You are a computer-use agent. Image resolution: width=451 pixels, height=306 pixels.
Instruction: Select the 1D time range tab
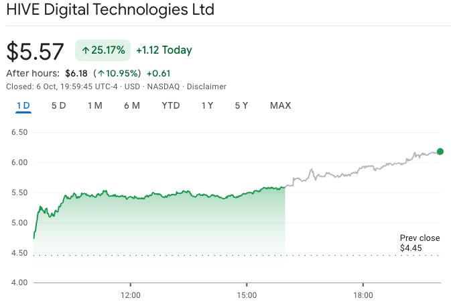click(x=23, y=105)
